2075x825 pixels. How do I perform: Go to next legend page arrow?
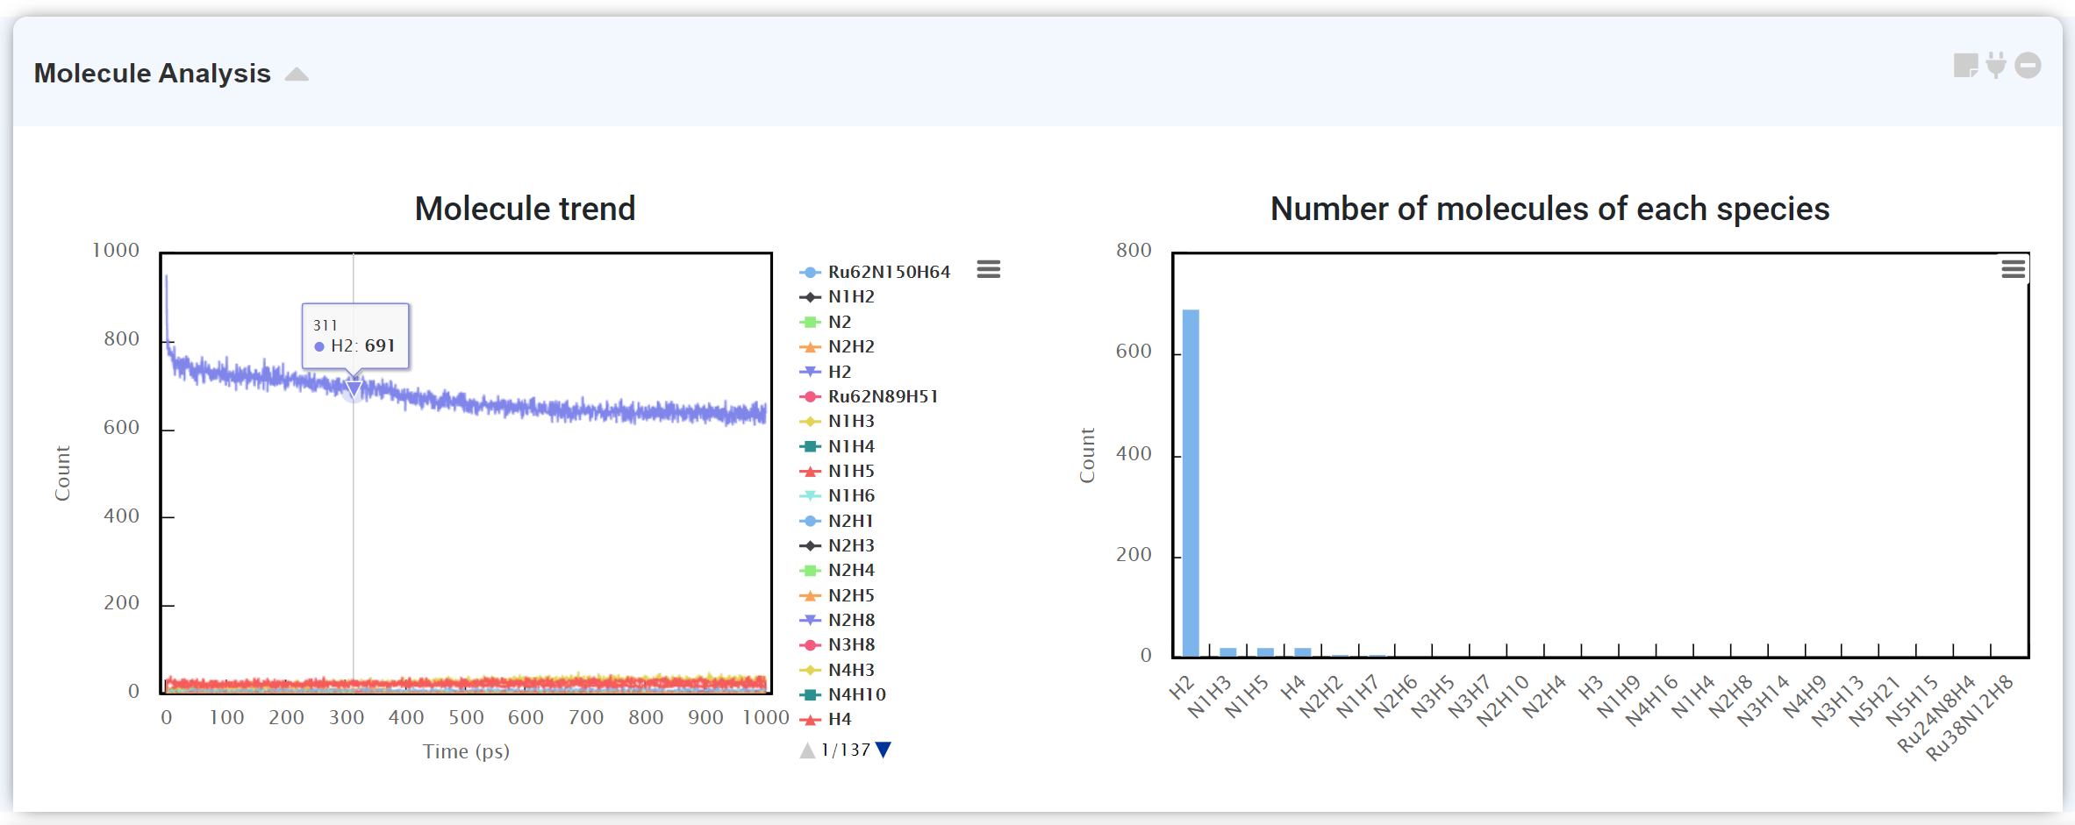coord(884,750)
